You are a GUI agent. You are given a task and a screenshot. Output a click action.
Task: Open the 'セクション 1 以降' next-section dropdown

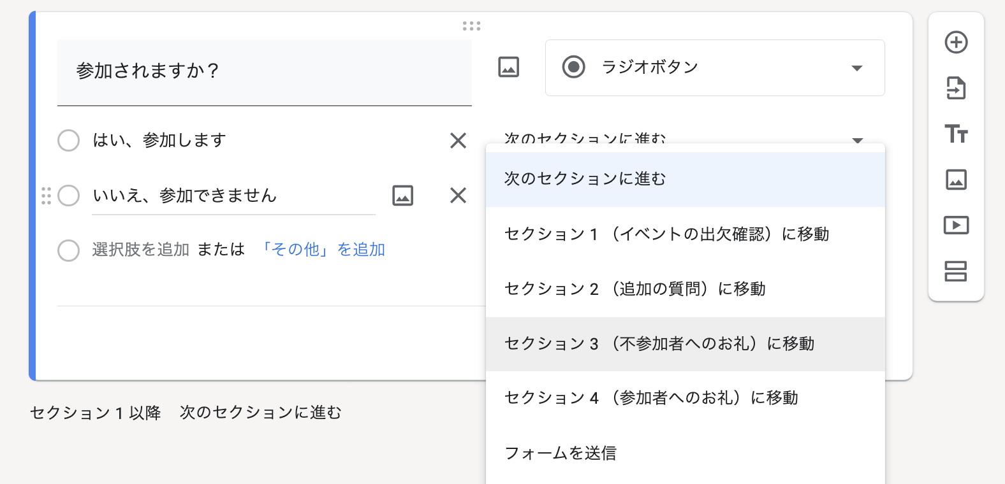click(x=260, y=413)
